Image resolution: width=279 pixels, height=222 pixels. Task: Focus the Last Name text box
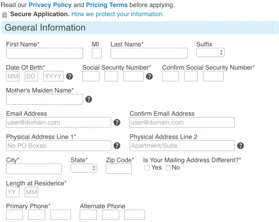pyautogui.click(x=149, y=53)
